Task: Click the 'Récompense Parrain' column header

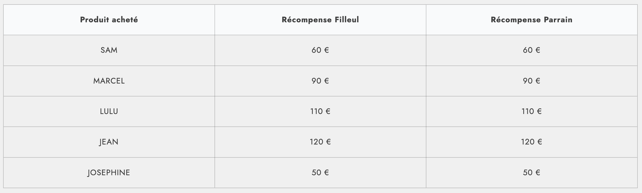Action: [x=532, y=20]
